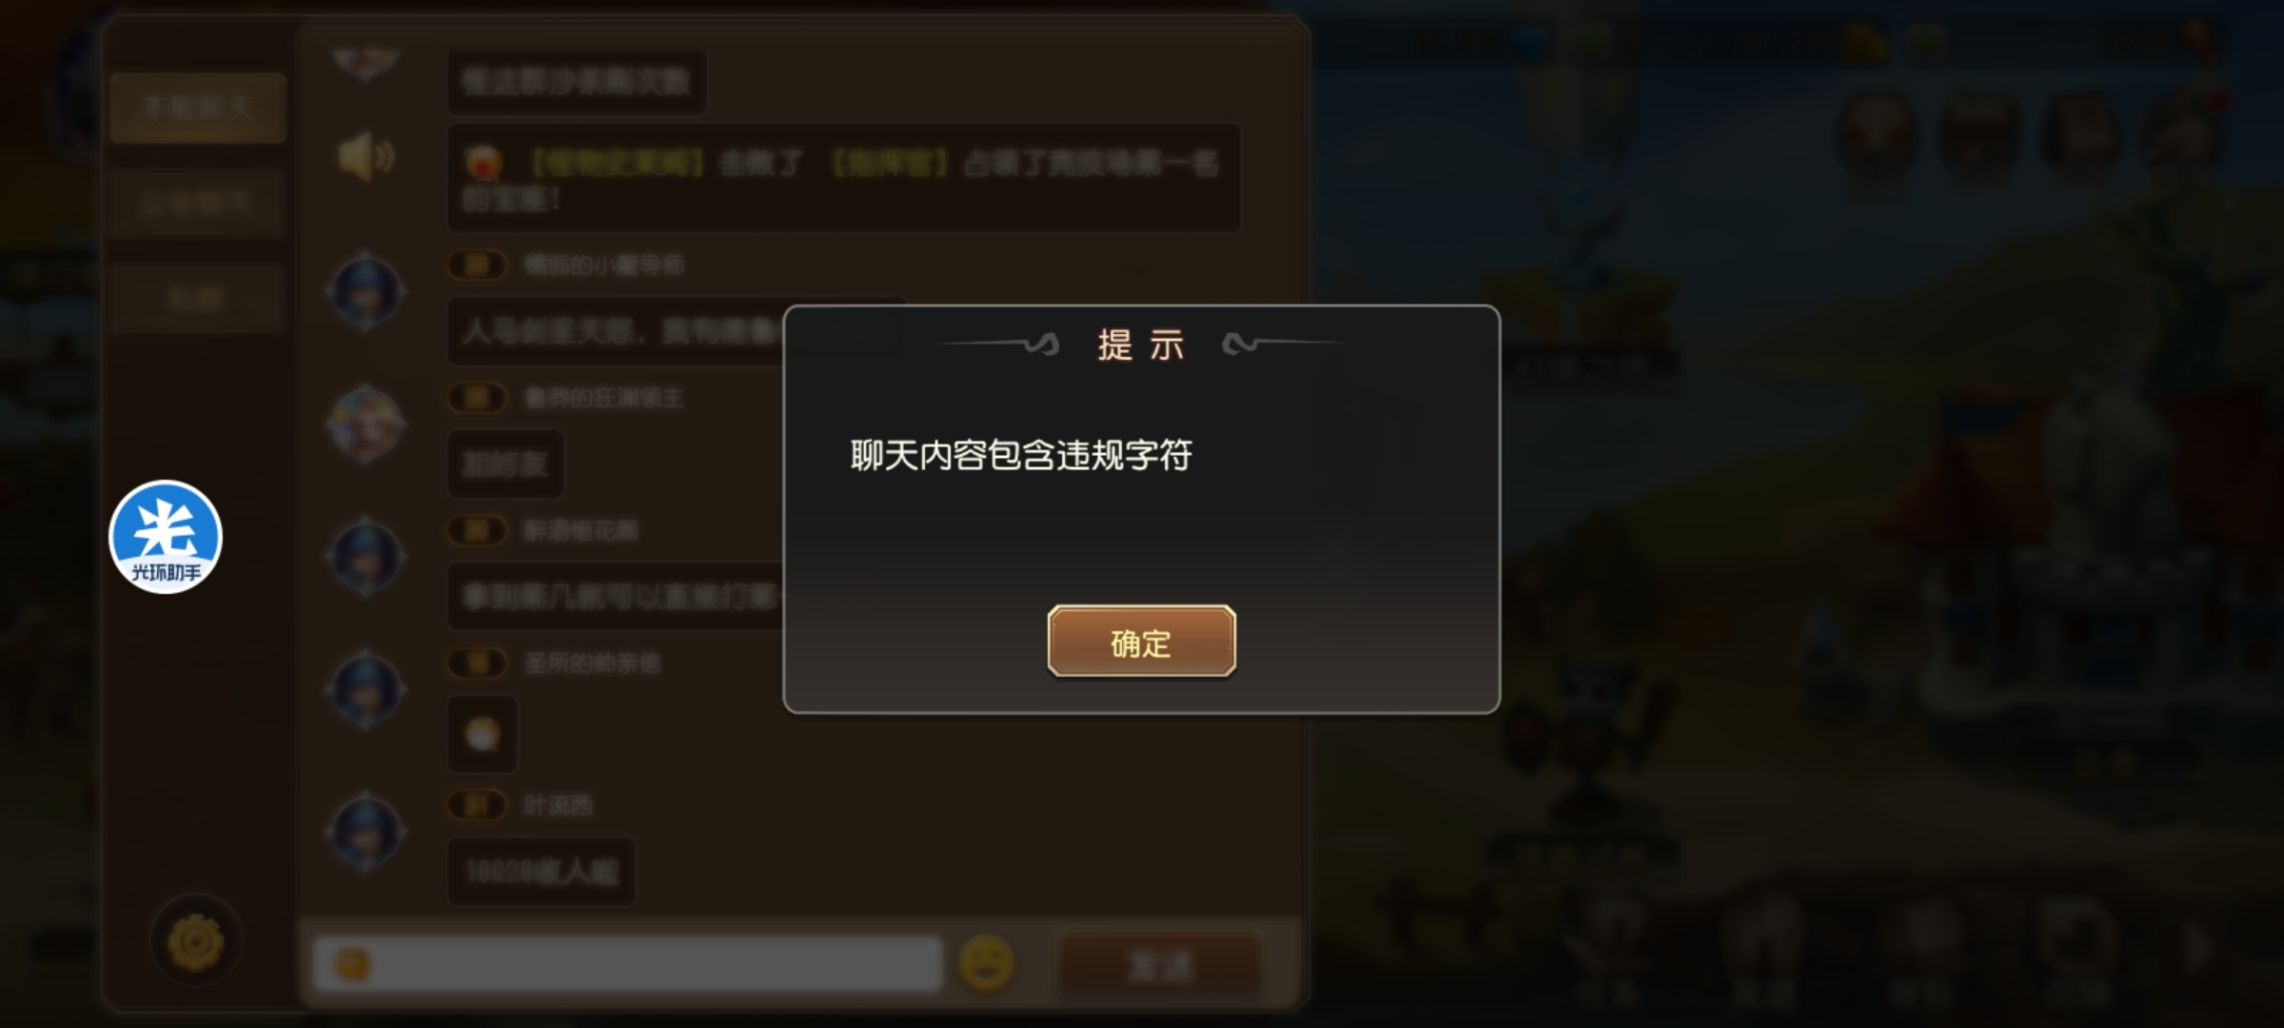Image resolution: width=2284 pixels, height=1028 pixels.
Task: Open the emoji smiley picker
Action: pos(986,963)
